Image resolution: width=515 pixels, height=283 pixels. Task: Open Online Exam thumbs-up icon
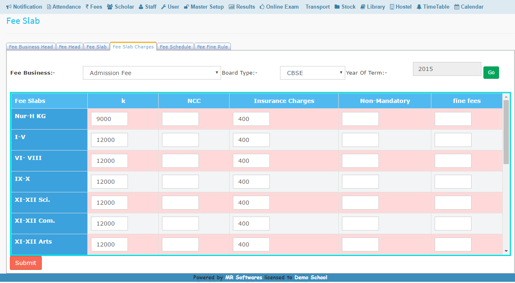point(262,7)
